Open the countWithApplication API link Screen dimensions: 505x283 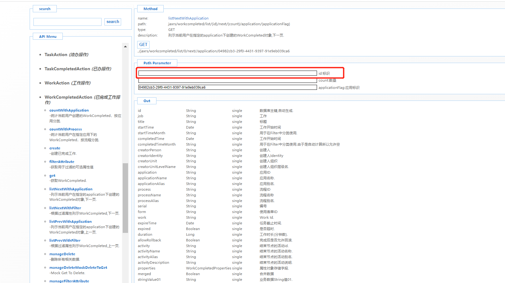pyautogui.click(x=69, y=110)
